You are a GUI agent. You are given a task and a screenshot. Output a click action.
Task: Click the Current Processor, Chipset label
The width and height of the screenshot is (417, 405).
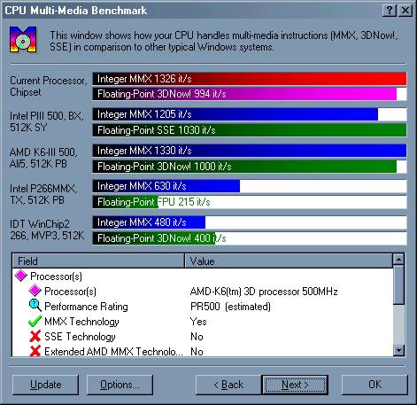pos(49,86)
